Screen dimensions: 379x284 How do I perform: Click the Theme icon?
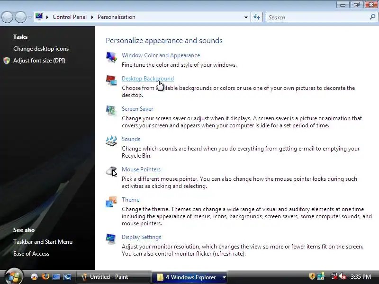tap(111, 202)
